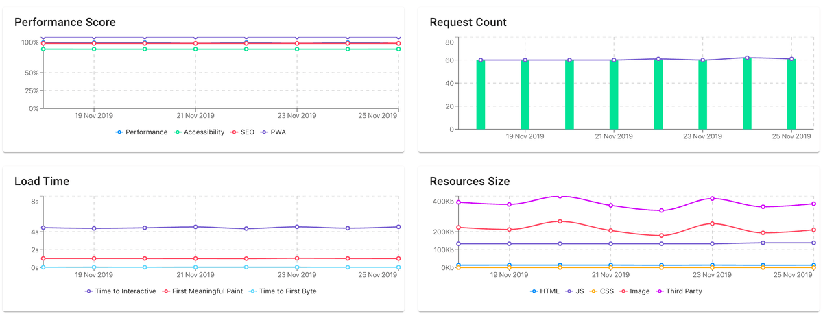Click the Request Count bar at 23 Nov 2019
Image resolution: width=823 pixels, height=316 pixels.
703,95
